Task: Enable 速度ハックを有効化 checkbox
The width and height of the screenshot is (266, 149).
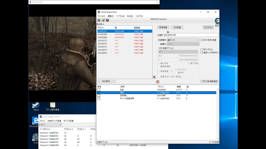Action: tap(202, 52)
